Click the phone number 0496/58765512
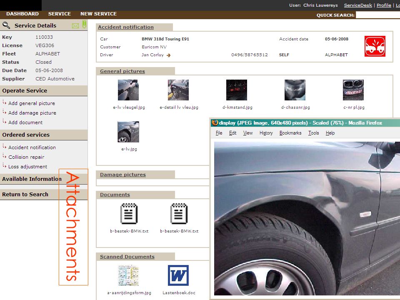Viewport: 400px width, 300px height. (x=250, y=55)
